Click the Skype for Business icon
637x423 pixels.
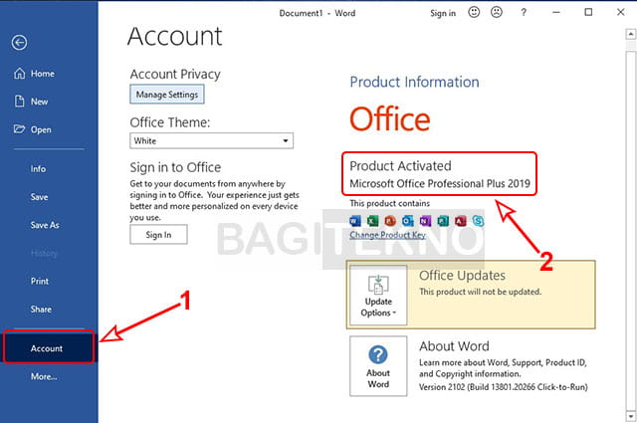click(x=478, y=221)
